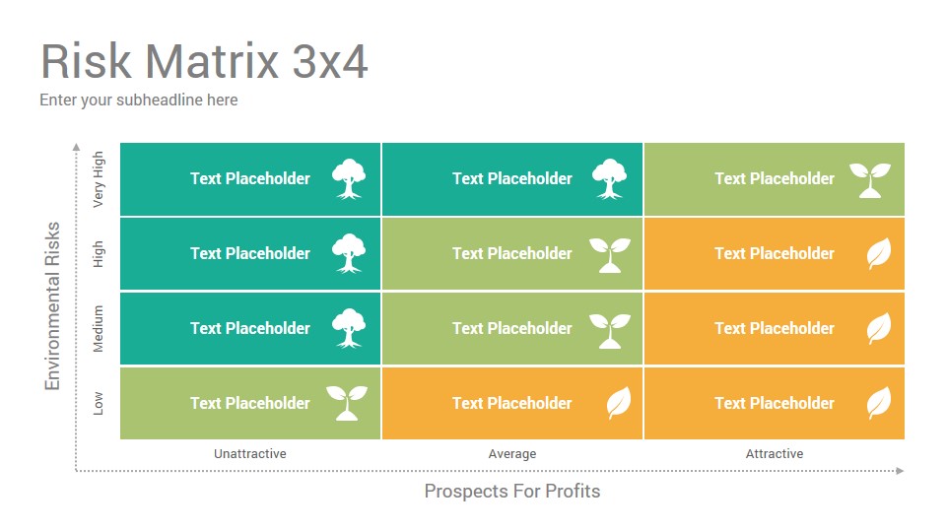
Task: Click the tree icon in Very High Unattractive cell
Action: click(349, 178)
